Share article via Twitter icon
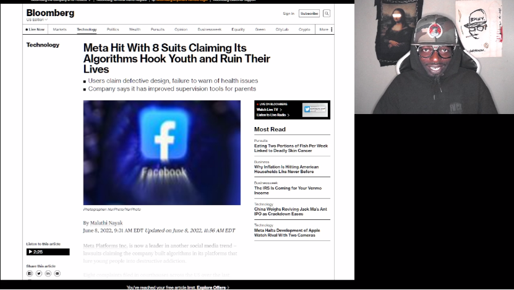Screen dimensions: 514x290 [38, 273]
